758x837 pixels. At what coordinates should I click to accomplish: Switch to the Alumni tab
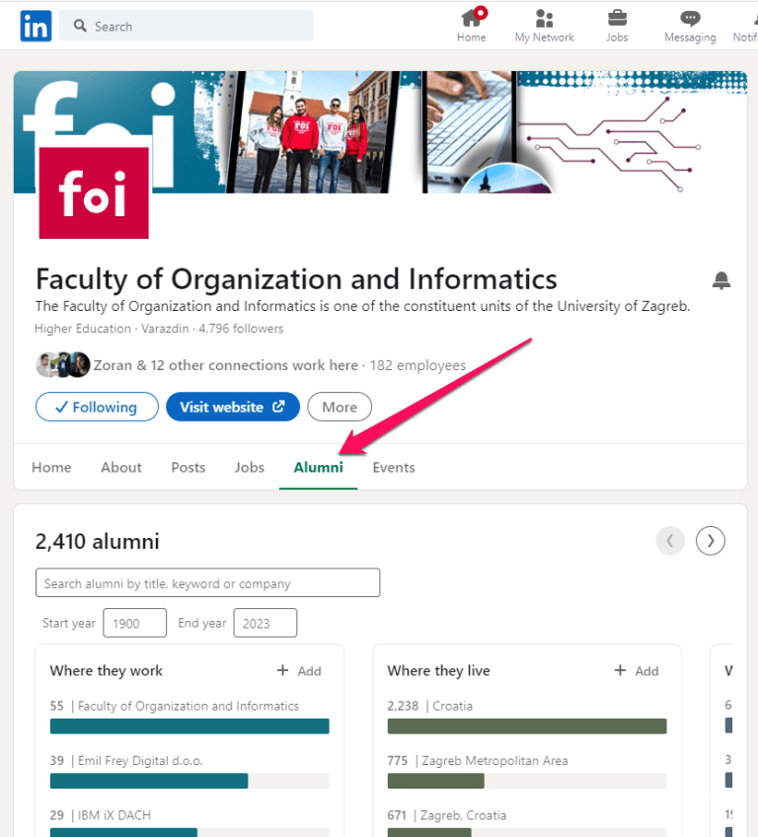[318, 467]
